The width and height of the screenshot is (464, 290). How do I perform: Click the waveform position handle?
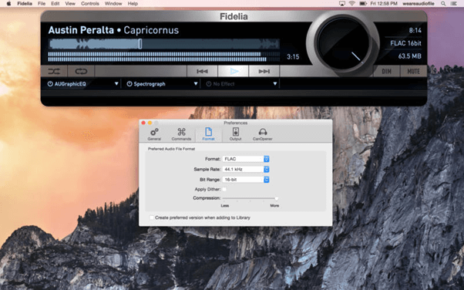click(140, 44)
